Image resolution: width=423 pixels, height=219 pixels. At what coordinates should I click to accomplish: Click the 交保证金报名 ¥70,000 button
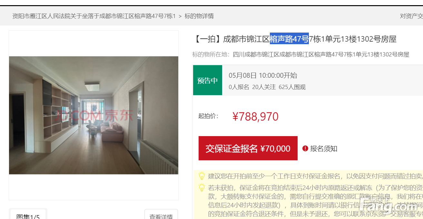point(248,148)
